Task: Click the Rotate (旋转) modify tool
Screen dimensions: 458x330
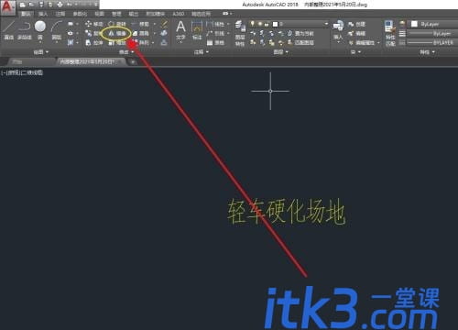Action: tap(117, 24)
